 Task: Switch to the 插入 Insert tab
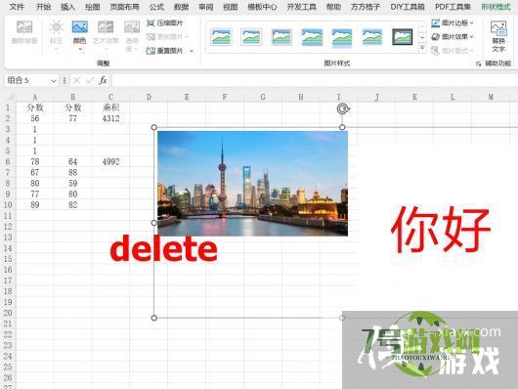67,7
